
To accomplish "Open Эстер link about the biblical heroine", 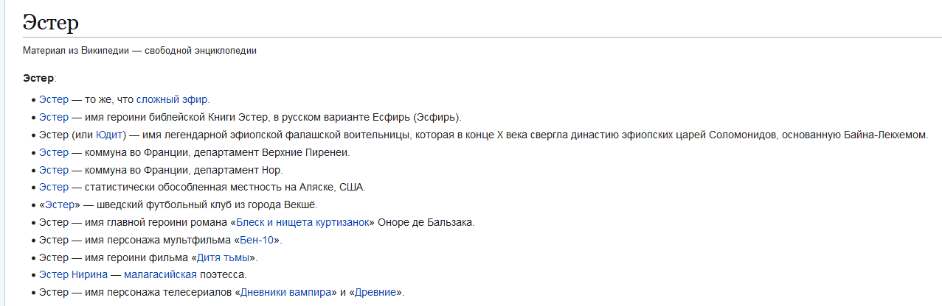I will click(x=53, y=117).
